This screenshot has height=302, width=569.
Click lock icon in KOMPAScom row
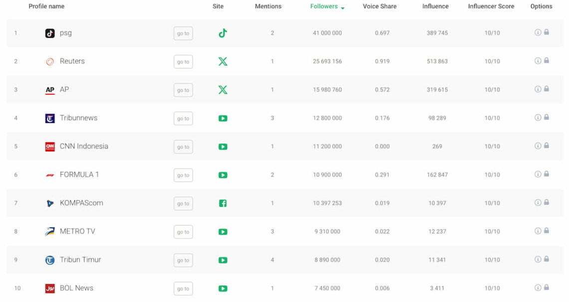tap(547, 202)
